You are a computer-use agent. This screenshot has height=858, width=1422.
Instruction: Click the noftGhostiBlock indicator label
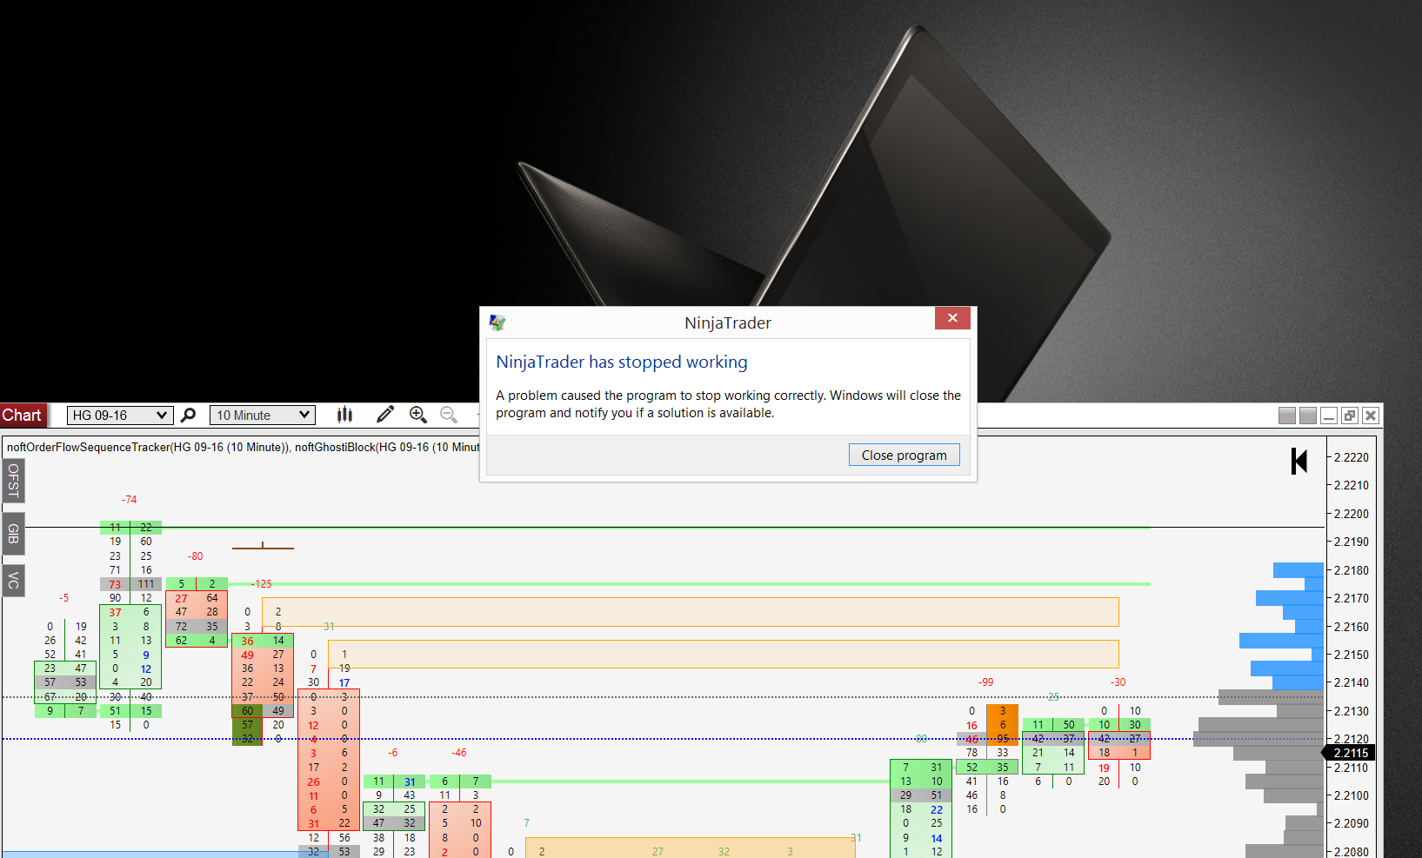387,447
